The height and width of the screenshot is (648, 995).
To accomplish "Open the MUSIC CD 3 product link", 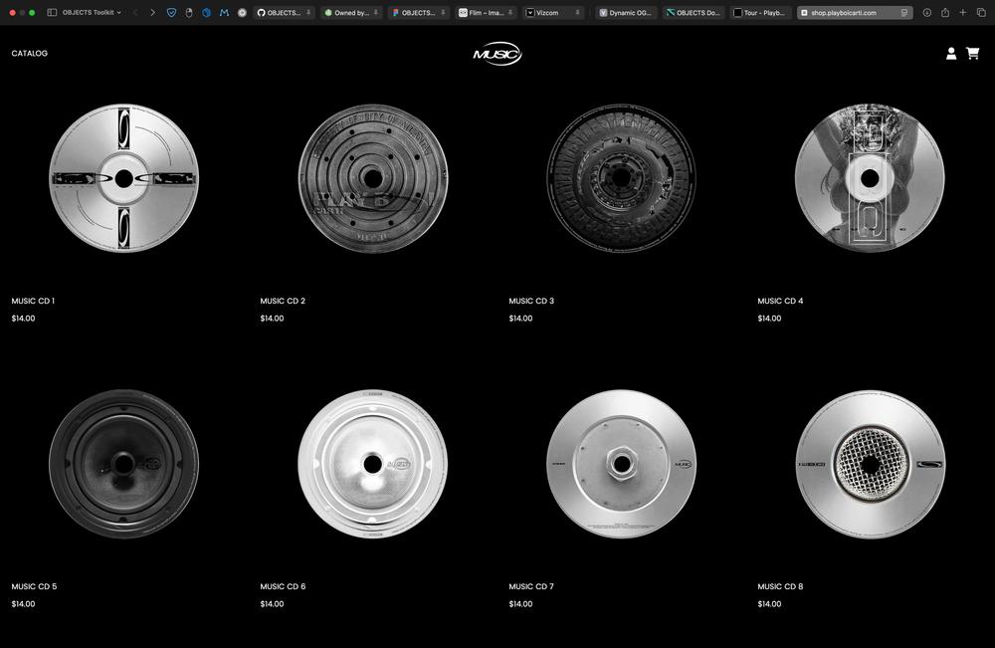I will pos(531,301).
